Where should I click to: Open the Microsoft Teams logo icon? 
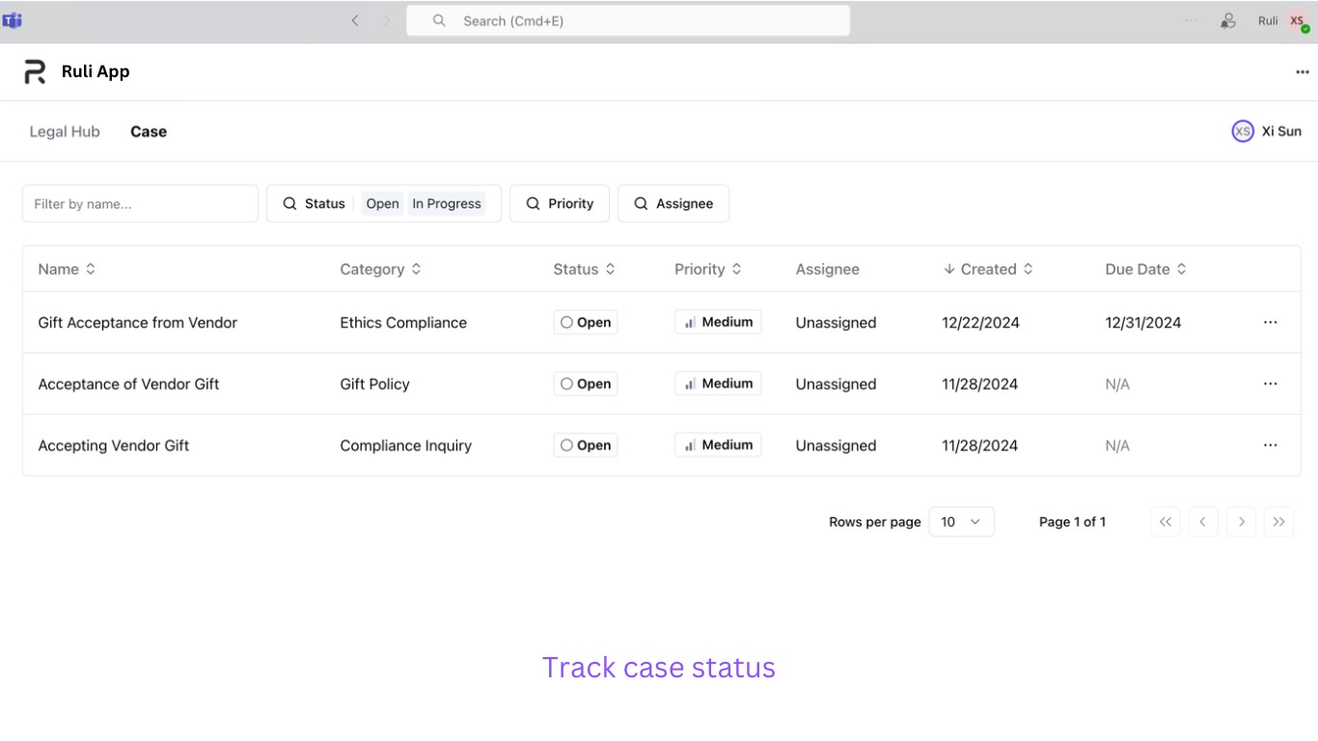13,20
